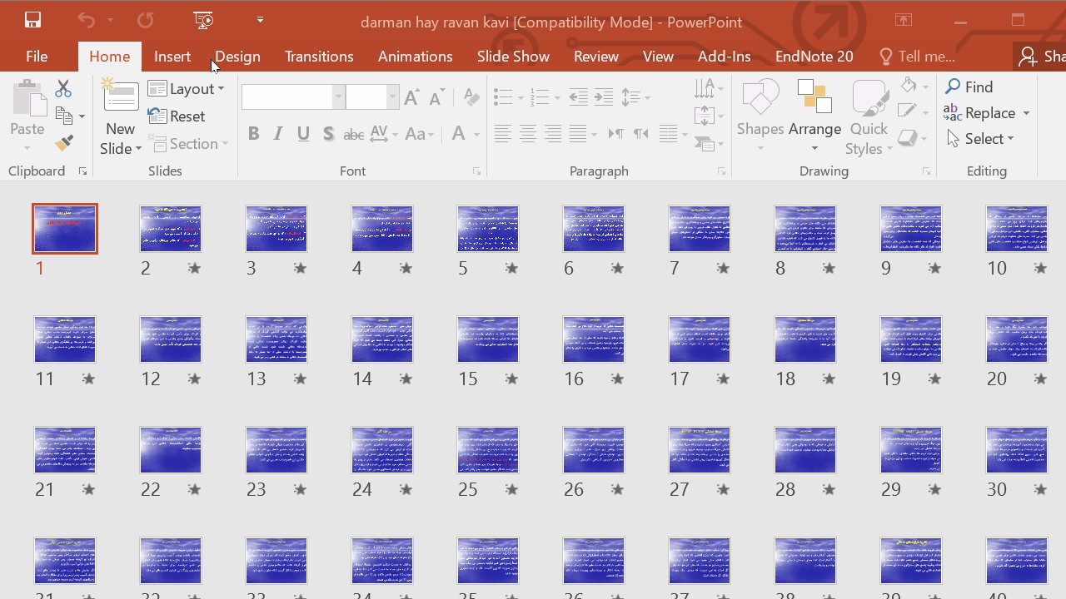Click Decrease Font Size icon
This screenshot has width=1066, height=599.
click(436, 97)
